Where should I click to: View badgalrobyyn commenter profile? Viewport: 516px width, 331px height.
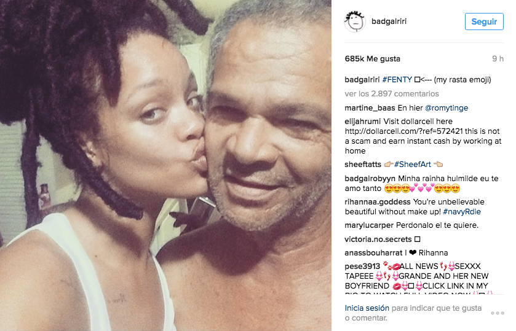coord(370,179)
